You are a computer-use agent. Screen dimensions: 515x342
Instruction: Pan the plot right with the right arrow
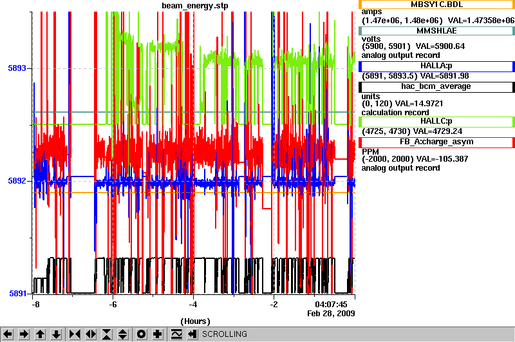click(24, 334)
